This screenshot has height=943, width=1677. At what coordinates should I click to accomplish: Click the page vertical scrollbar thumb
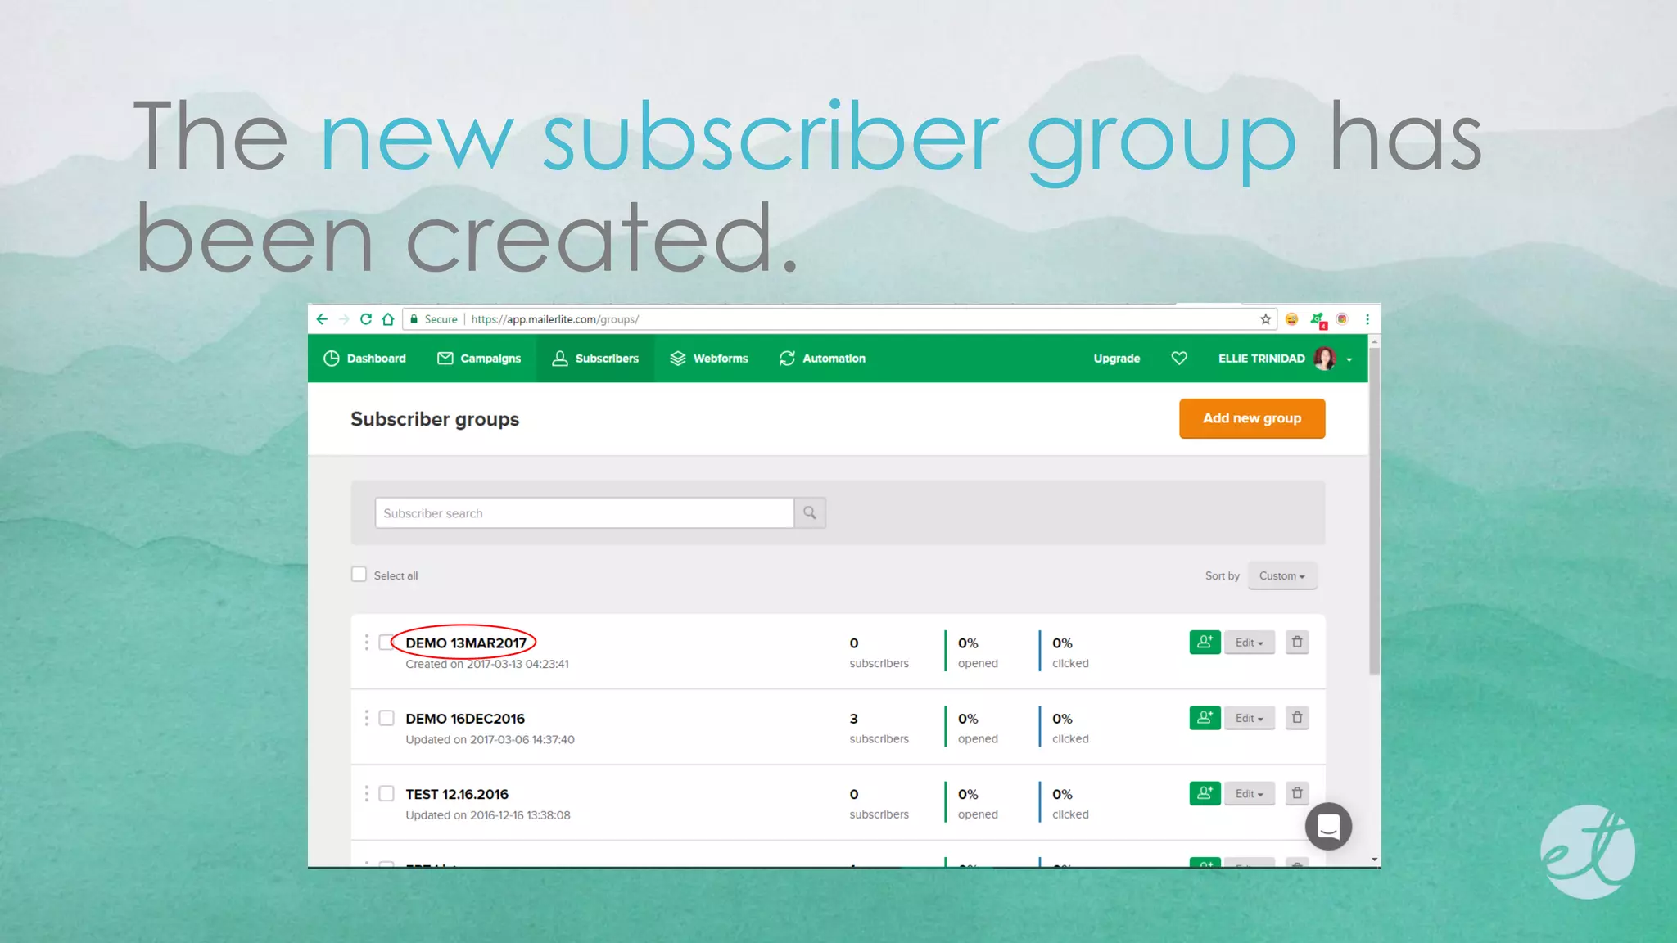1375,512
